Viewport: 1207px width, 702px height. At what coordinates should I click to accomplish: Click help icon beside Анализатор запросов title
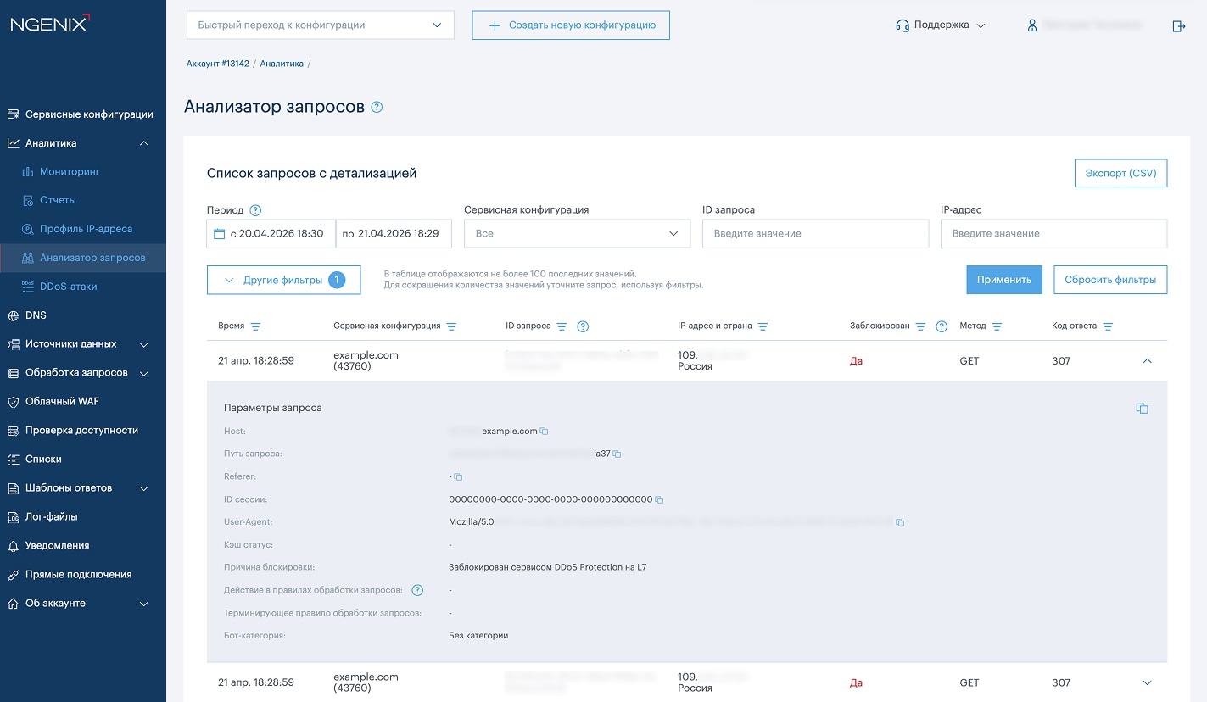tap(377, 108)
